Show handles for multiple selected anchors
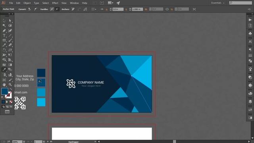The height and width of the screenshot is (143, 254). [x=52, y=9]
